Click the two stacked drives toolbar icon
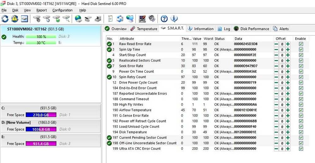315x163 pixels. 88,19
